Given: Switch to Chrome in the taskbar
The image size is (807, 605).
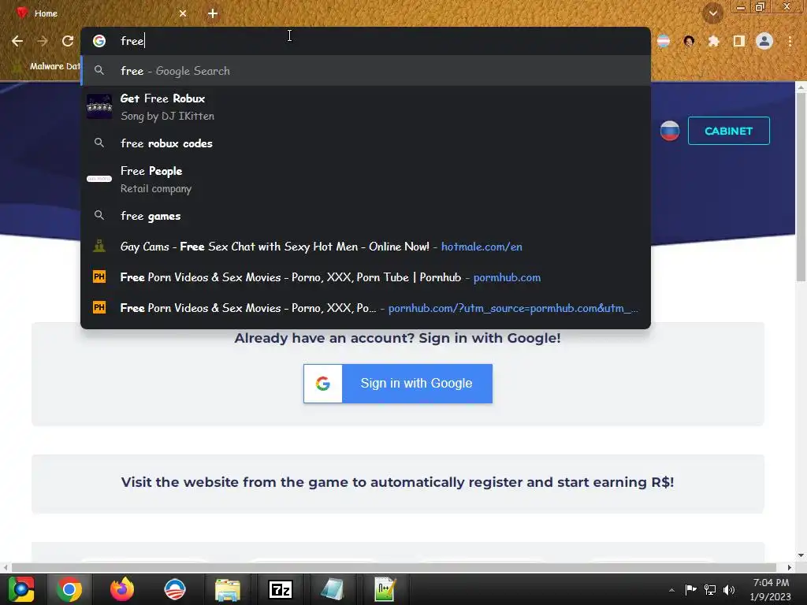Looking at the screenshot, I should 69,589.
